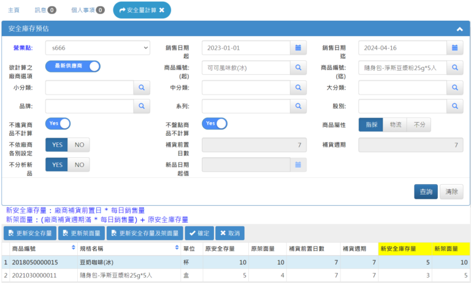Click 原安全存量 column header
The width and height of the screenshot is (471, 283).
point(226,249)
